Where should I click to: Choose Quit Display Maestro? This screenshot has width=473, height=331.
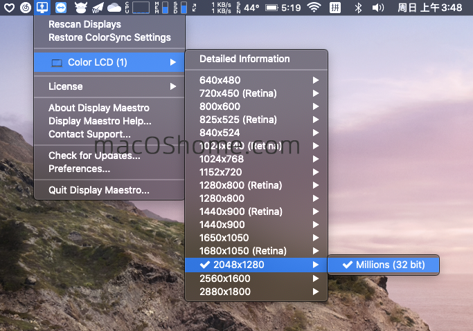click(109, 190)
